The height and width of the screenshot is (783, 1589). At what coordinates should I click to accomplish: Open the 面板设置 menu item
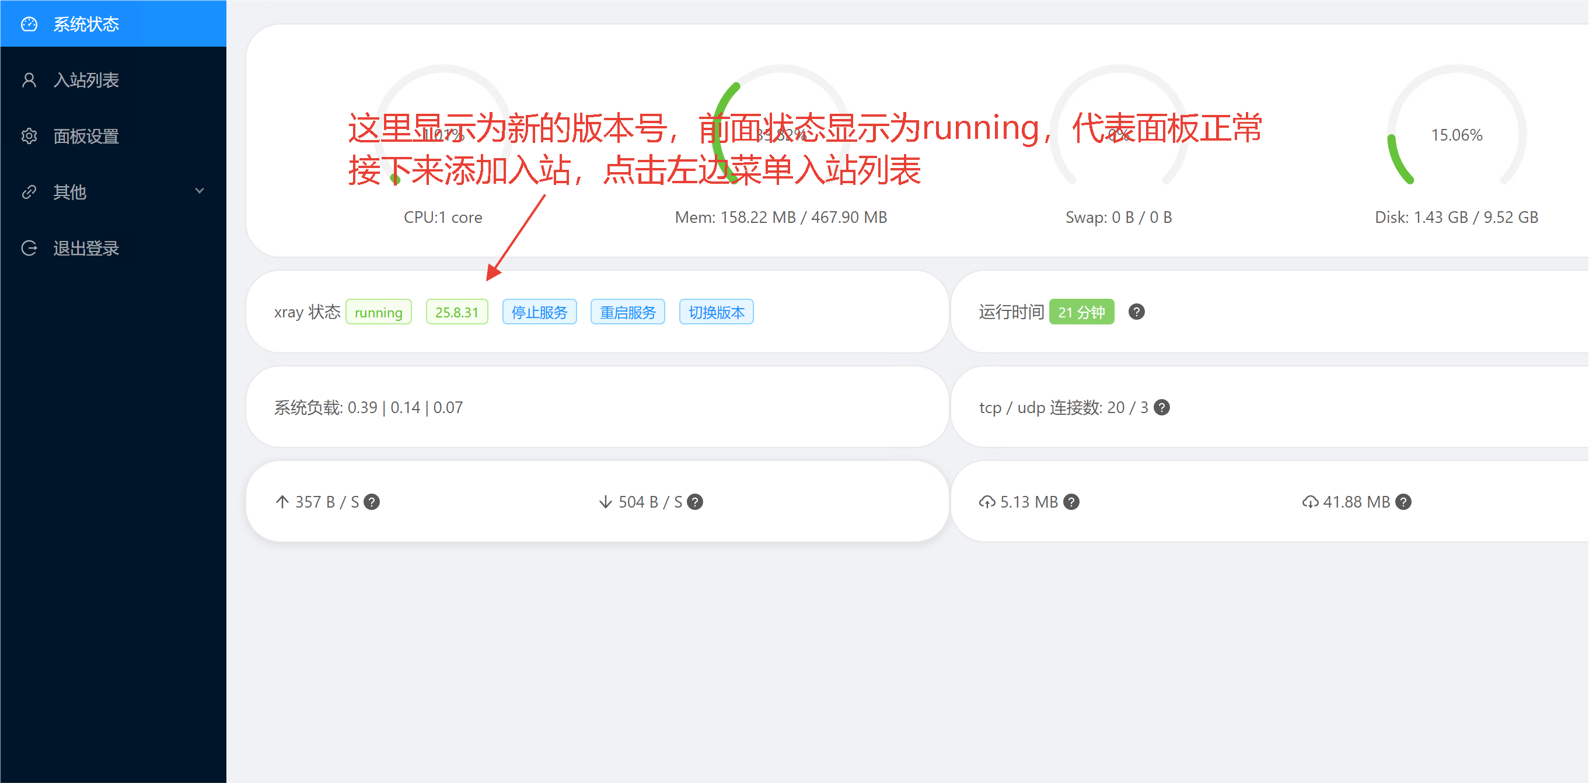pos(86,137)
